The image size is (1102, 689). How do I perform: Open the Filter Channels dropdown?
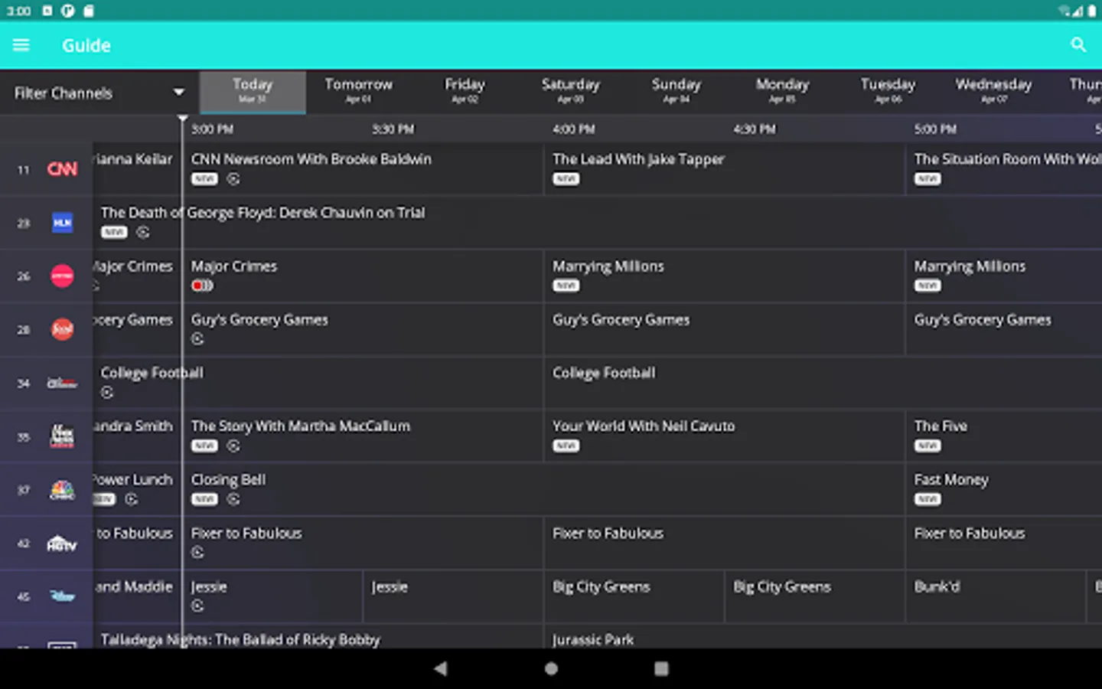pyautogui.click(x=99, y=93)
